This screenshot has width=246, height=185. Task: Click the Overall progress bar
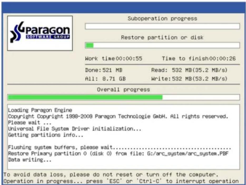(x=124, y=97)
